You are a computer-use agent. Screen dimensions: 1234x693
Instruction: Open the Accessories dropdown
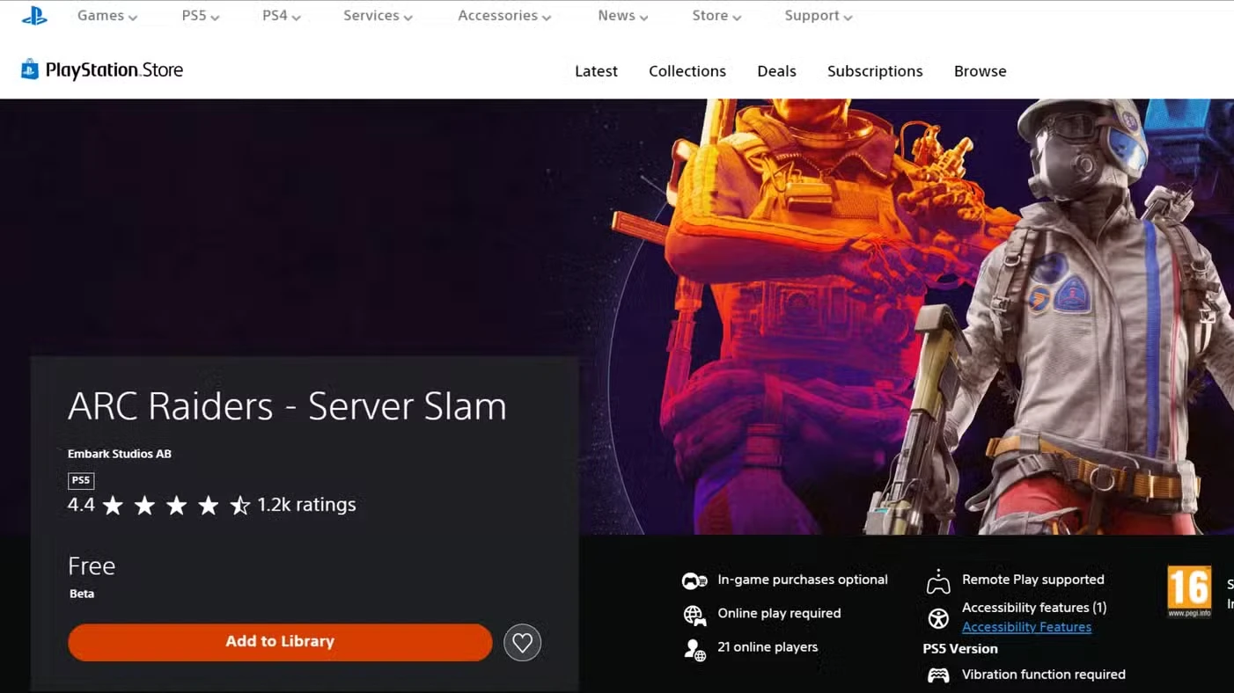click(x=504, y=16)
